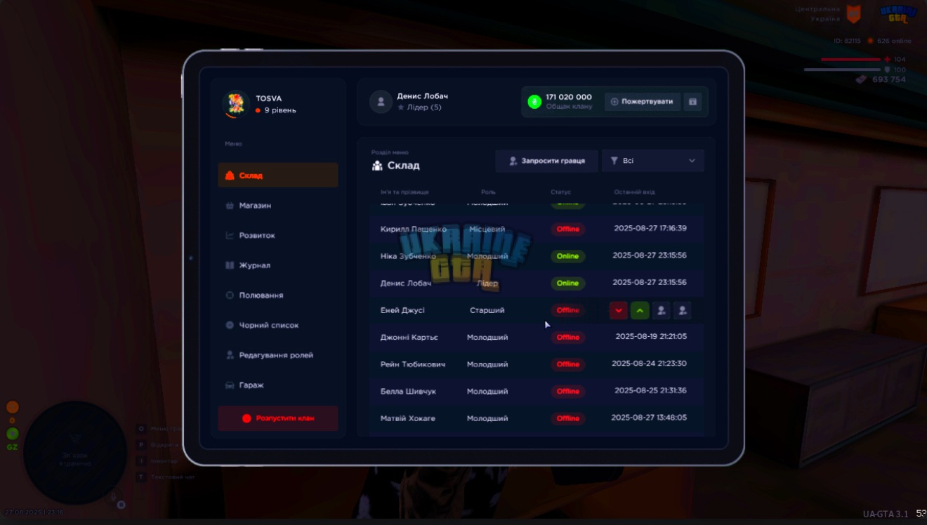Select the Белла Шивчук member name
The height and width of the screenshot is (525, 927).
pyautogui.click(x=409, y=391)
